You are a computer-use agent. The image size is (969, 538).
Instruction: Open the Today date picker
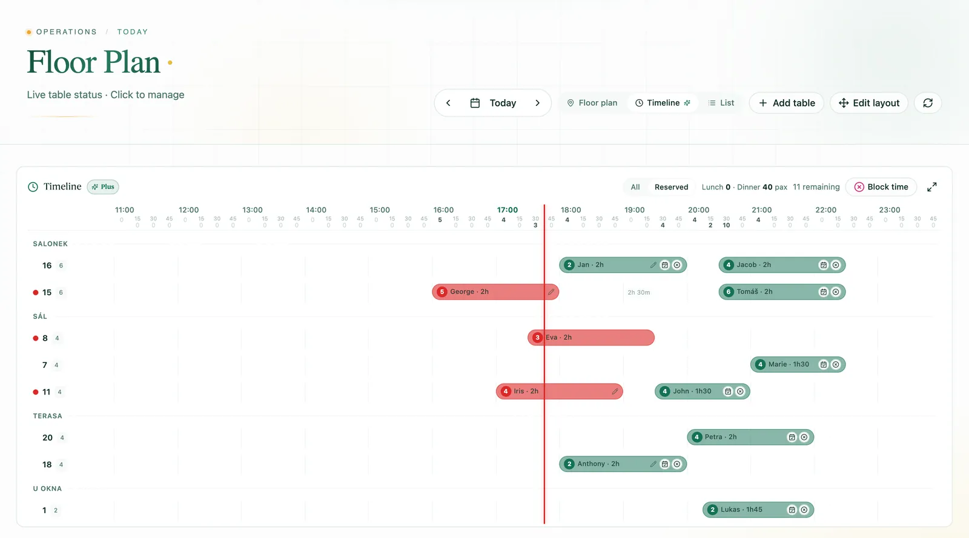tap(494, 103)
